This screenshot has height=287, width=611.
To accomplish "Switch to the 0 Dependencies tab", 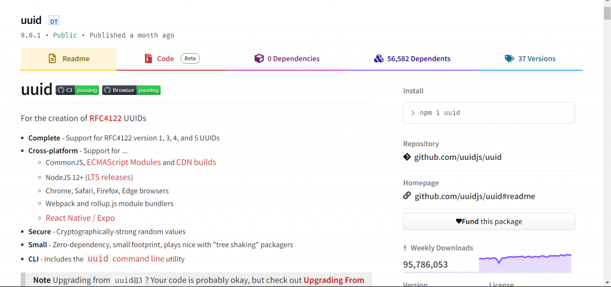I will [287, 58].
